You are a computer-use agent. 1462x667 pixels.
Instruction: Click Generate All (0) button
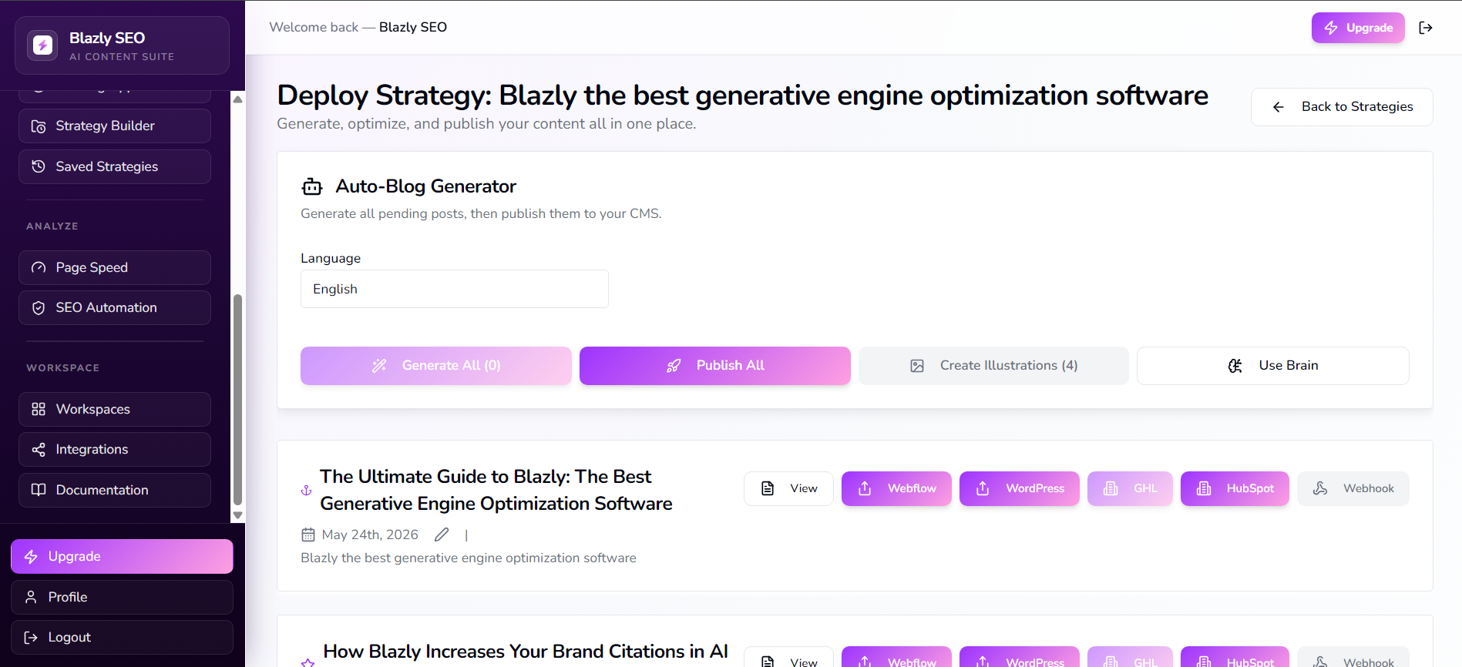[x=436, y=366]
